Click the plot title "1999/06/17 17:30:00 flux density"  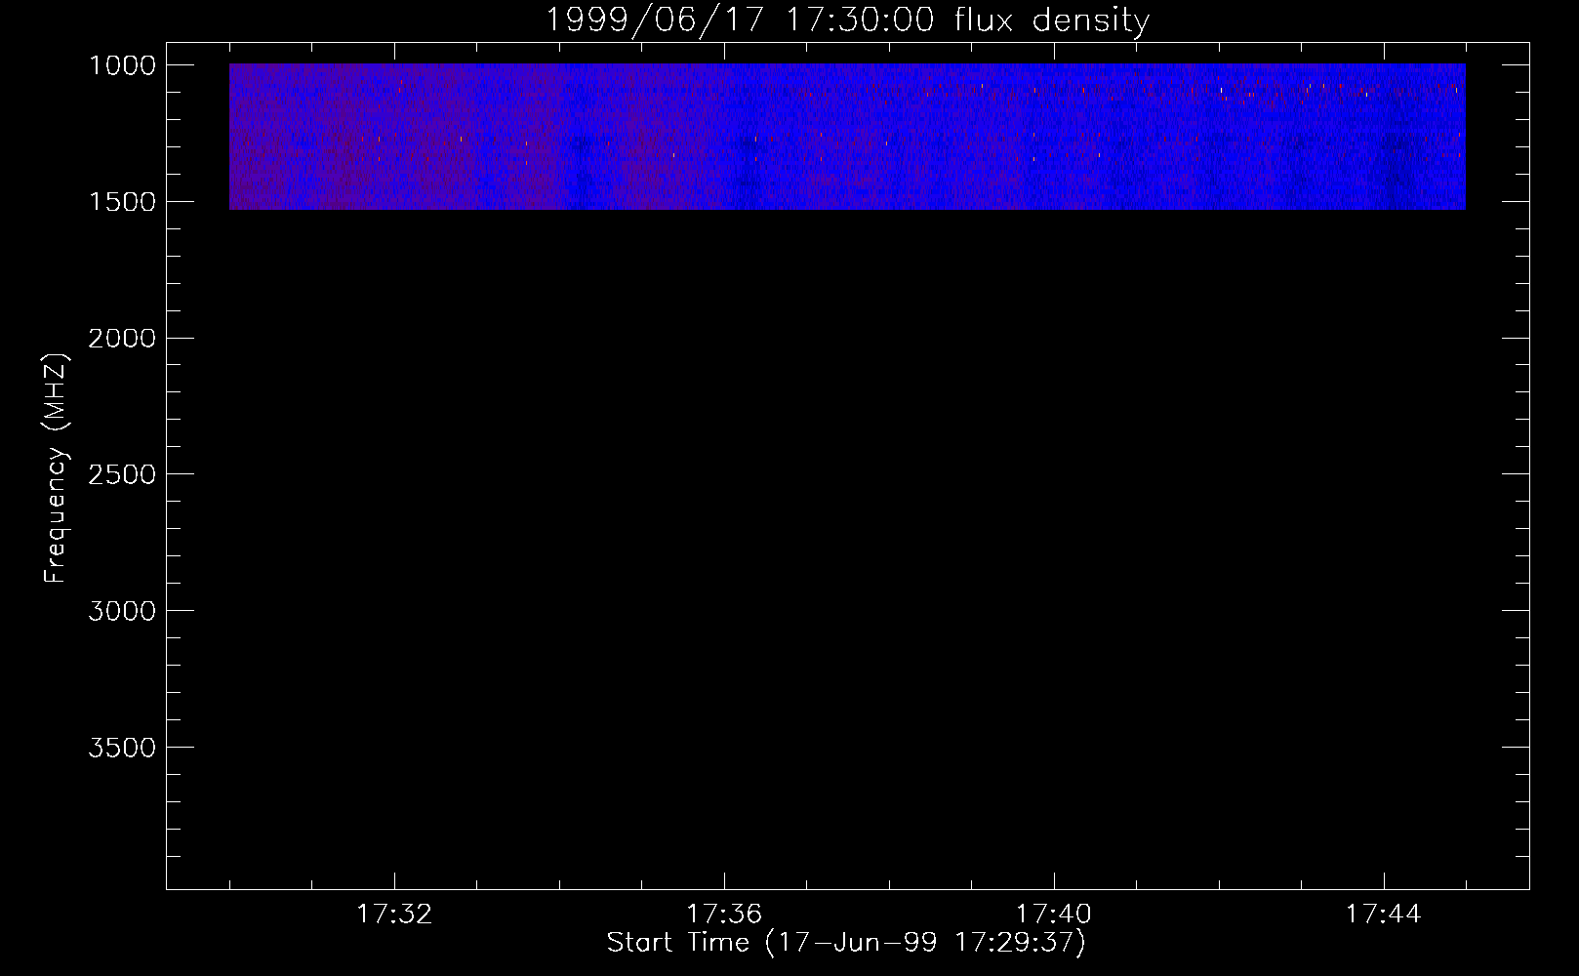[847, 20]
